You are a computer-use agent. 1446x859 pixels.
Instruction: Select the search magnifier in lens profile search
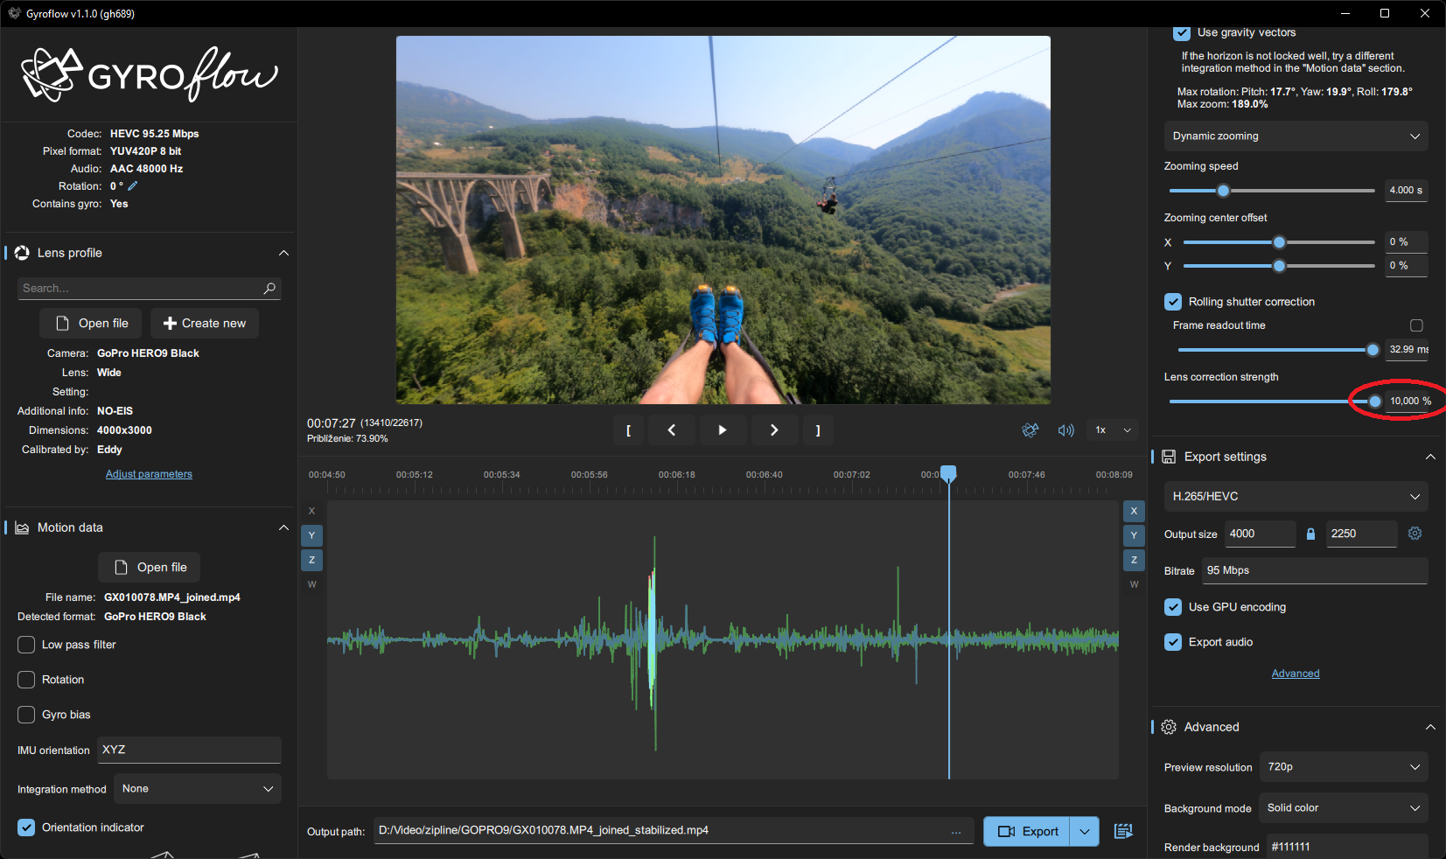[269, 288]
